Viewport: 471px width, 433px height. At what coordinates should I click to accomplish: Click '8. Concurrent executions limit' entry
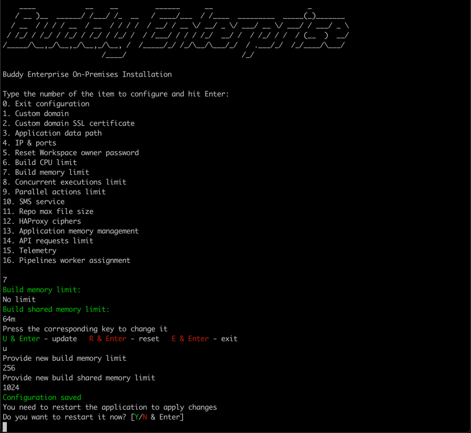(64, 182)
